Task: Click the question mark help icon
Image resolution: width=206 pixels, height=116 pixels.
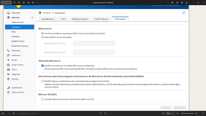Action: pos(184,13)
